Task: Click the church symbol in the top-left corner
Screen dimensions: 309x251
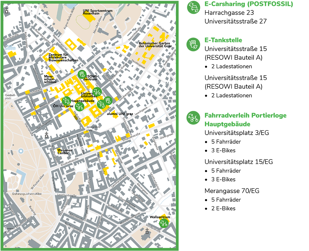Action: pos(7,11)
